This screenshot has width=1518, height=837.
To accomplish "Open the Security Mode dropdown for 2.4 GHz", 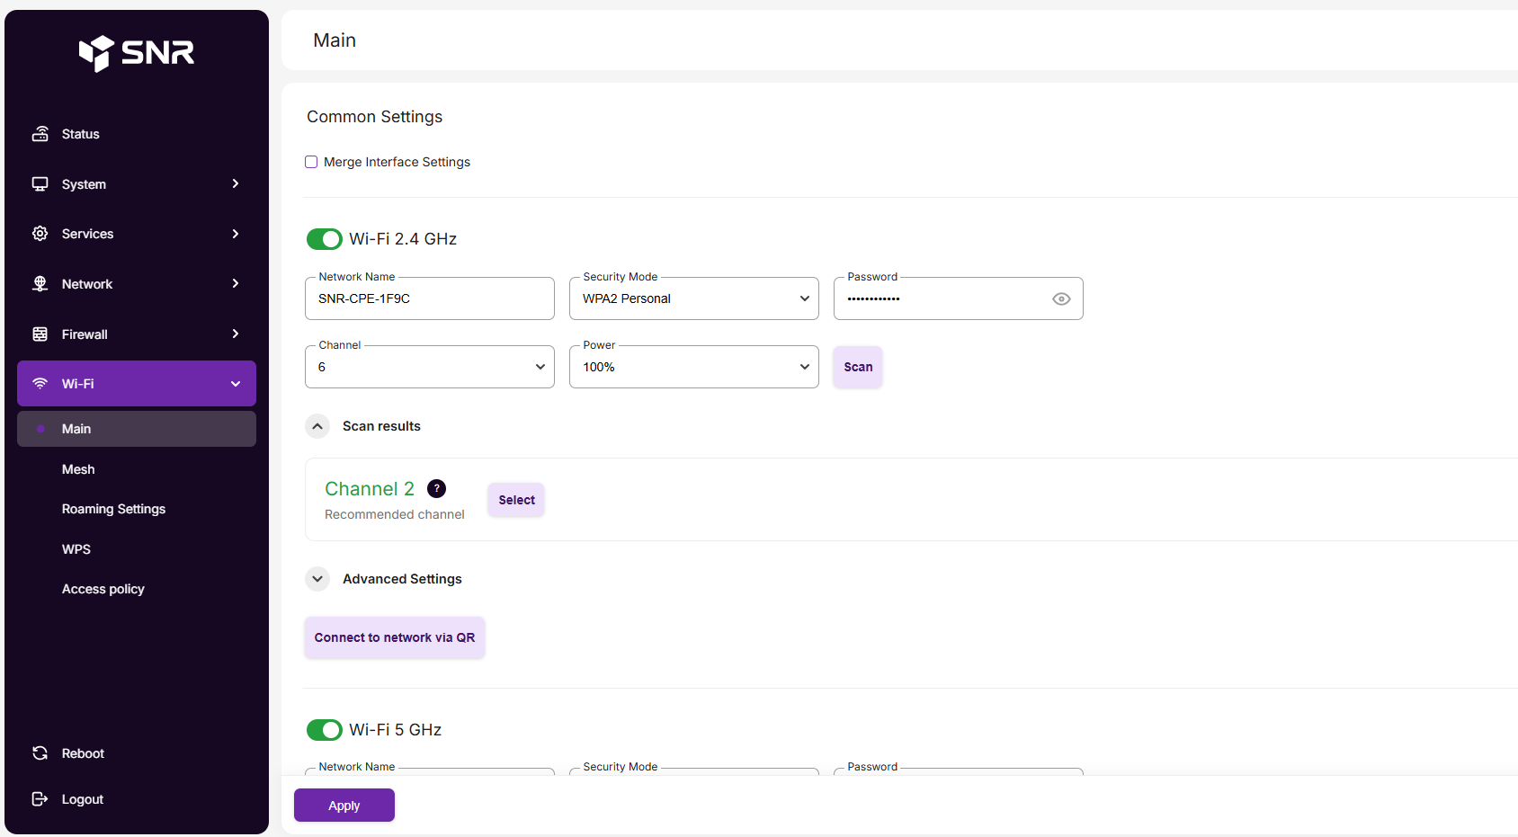I will click(x=693, y=298).
